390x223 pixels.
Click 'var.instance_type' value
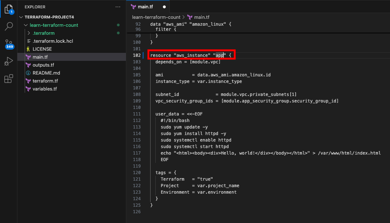tap(219, 81)
